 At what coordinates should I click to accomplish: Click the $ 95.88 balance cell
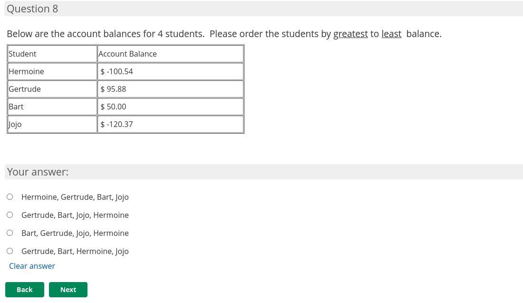click(170, 89)
